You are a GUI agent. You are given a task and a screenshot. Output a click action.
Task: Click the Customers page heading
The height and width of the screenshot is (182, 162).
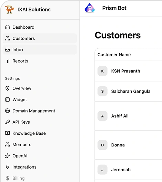click(x=118, y=35)
